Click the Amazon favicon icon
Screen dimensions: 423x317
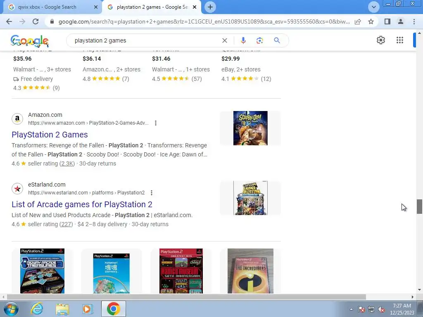17,118
